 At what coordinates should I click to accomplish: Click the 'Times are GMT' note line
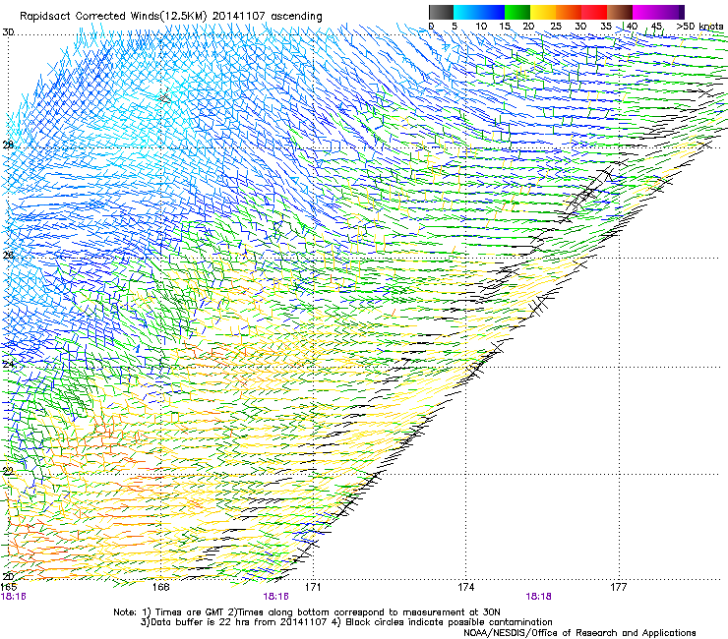pyautogui.click(x=307, y=612)
